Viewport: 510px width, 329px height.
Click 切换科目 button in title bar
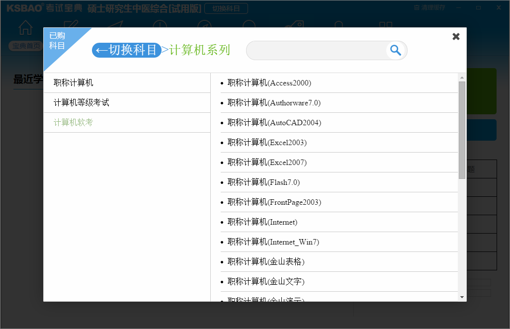(x=226, y=8)
